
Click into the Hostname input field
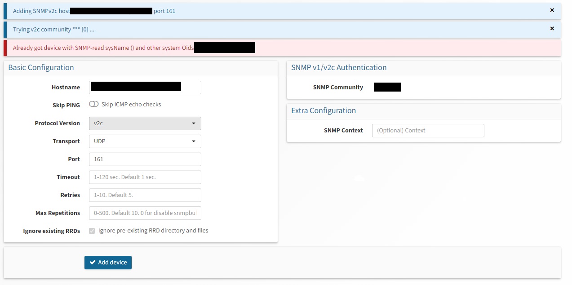click(145, 87)
